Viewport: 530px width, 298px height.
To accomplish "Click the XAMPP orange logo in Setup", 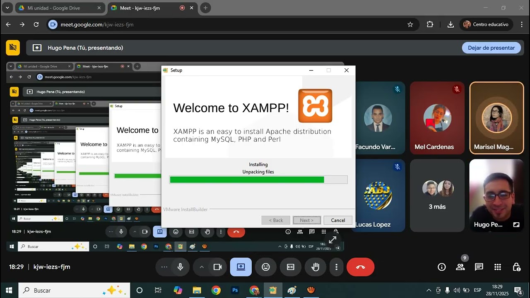I will (x=315, y=106).
